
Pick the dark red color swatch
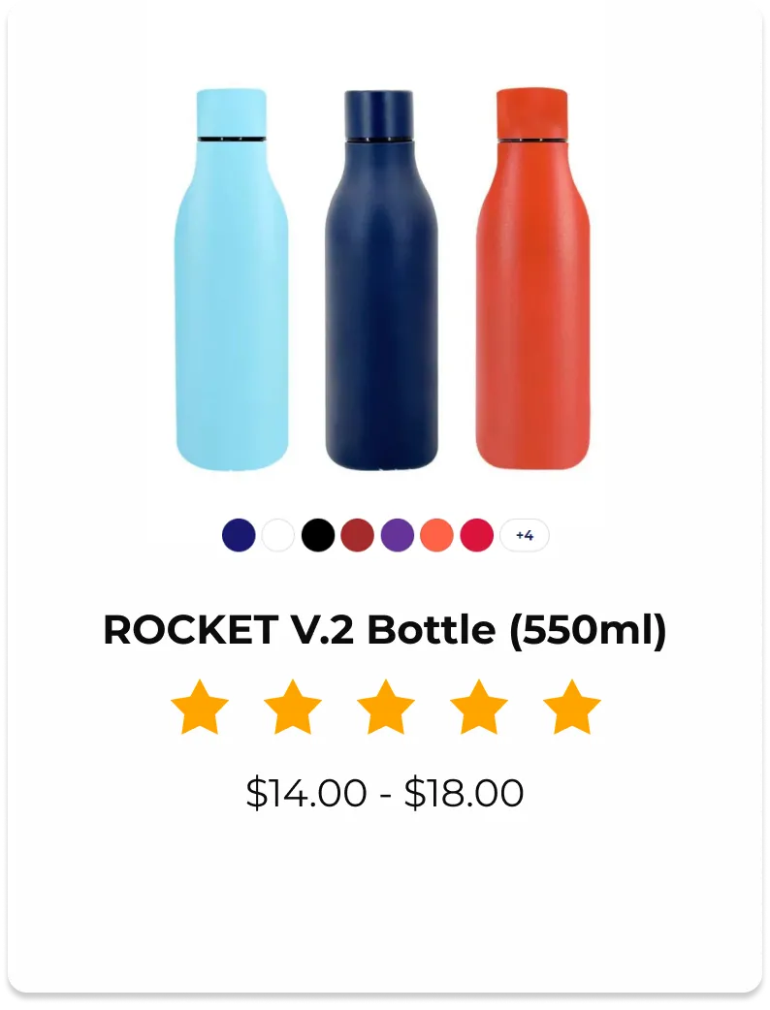358,535
